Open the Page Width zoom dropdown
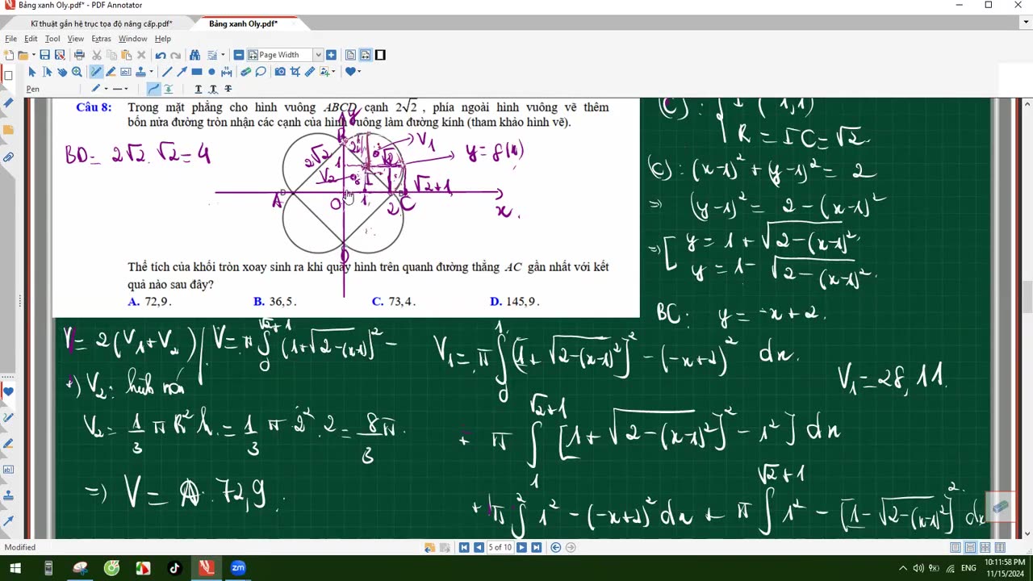 pos(318,55)
